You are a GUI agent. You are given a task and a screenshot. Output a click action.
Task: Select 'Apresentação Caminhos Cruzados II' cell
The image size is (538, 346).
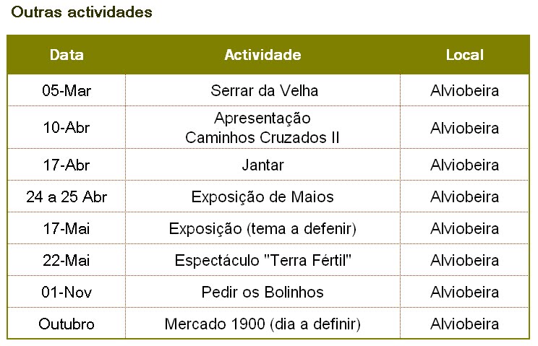tap(262, 127)
